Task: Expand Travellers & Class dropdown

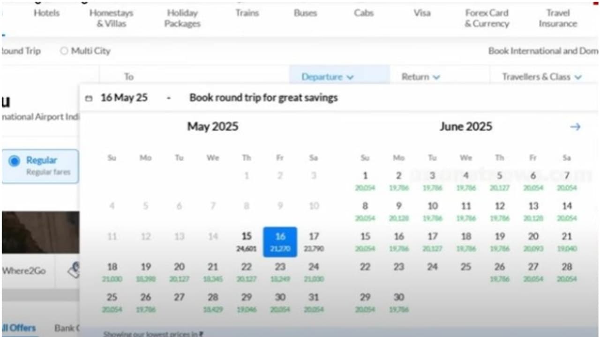Action: click(x=541, y=77)
